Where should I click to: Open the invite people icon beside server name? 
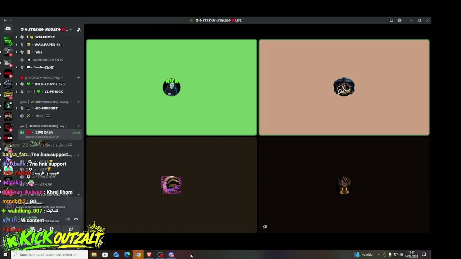pyautogui.click(x=79, y=29)
